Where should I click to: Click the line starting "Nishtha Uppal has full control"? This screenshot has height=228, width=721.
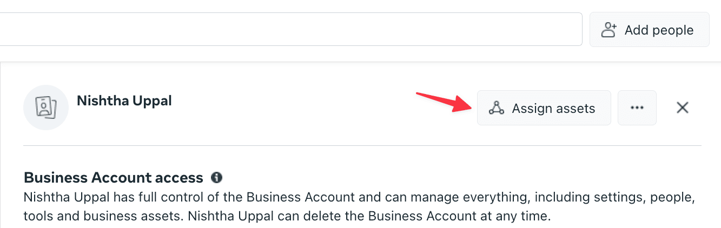pos(359,197)
